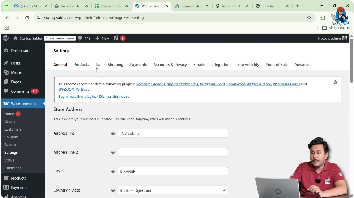354x198 pixels.
Task: Switch to the Shipping settings tab
Action: click(x=115, y=65)
